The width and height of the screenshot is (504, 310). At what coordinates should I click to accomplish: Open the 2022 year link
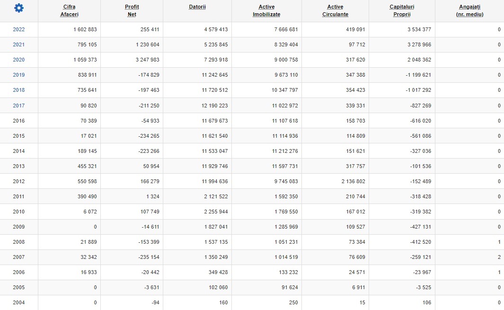(19, 29)
